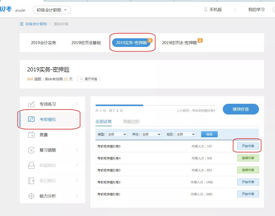Select the 考前密押模拟卷4 row title
The height and width of the screenshot is (216, 275).
point(109,158)
